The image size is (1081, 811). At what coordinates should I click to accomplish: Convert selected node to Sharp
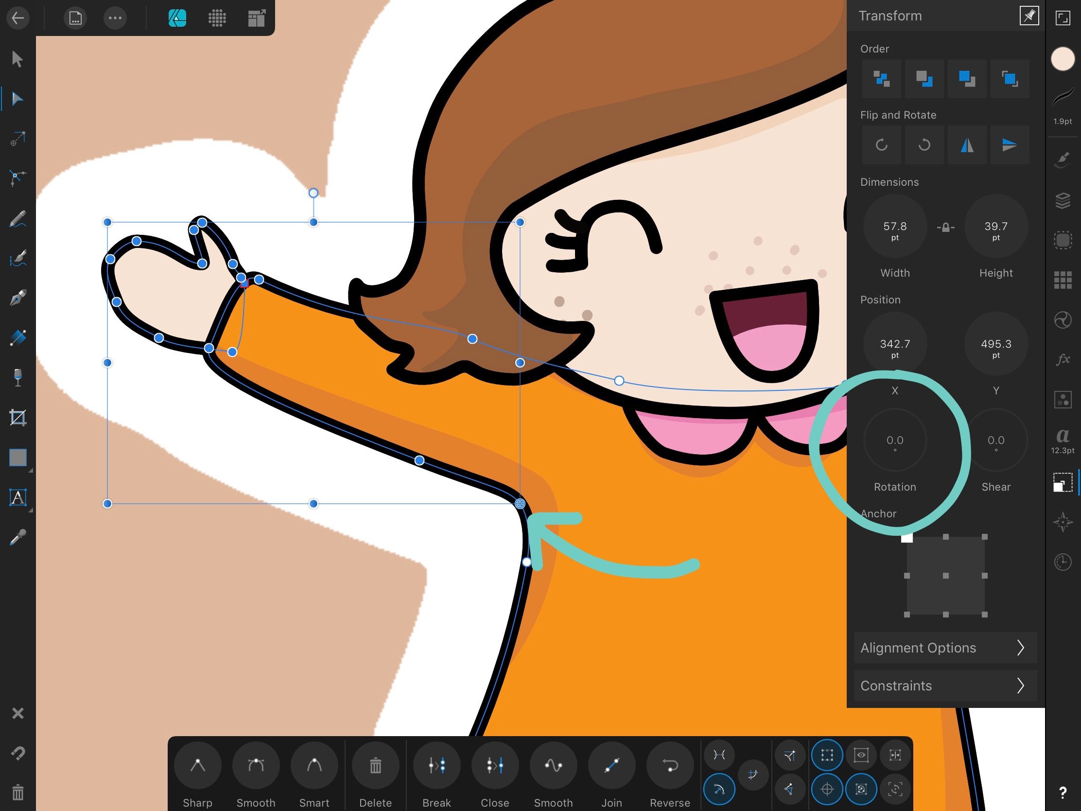tap(197, 765)
